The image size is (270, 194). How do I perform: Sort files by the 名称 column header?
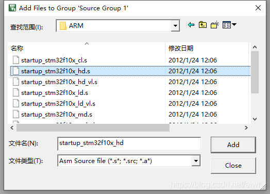[17, 48]
